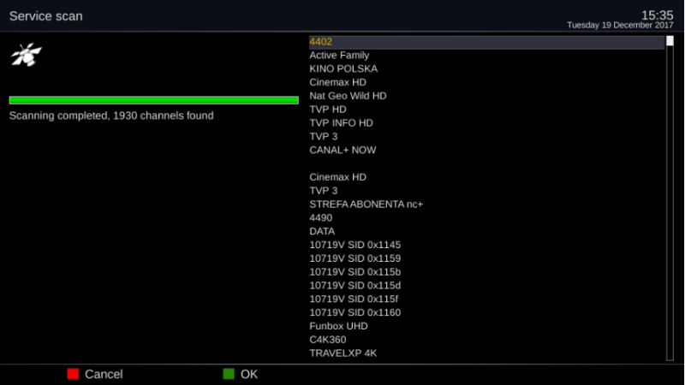Click the Service scan title
Screen dimensions: 685x385
point(46,16)
